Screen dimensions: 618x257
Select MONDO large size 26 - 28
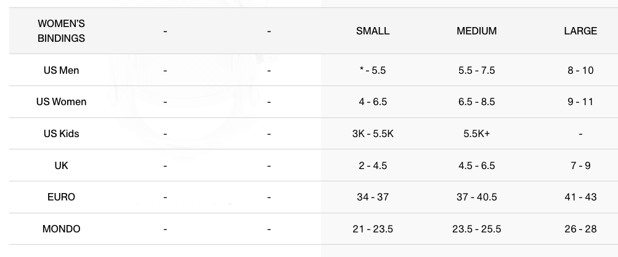pyautogui.click(x=580, y=229)
